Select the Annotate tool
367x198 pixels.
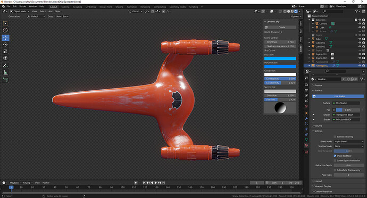point(5,66)
